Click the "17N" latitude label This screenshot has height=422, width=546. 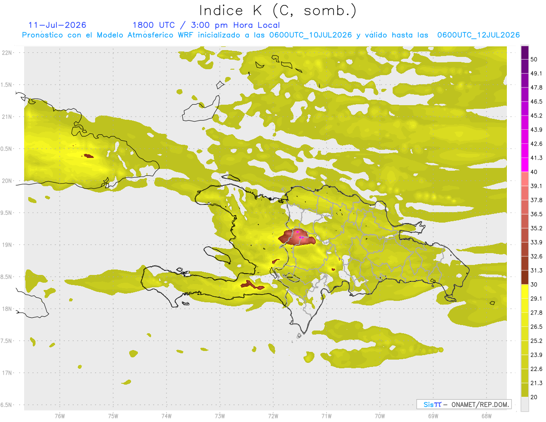pyautogui.click(x=8, y=373)
